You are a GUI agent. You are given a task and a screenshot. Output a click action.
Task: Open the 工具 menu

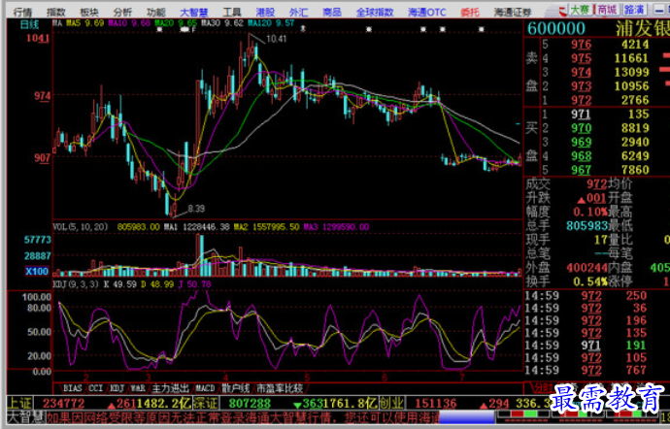pos(232,12)
